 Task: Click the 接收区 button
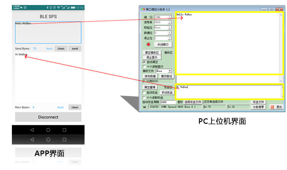168,52
